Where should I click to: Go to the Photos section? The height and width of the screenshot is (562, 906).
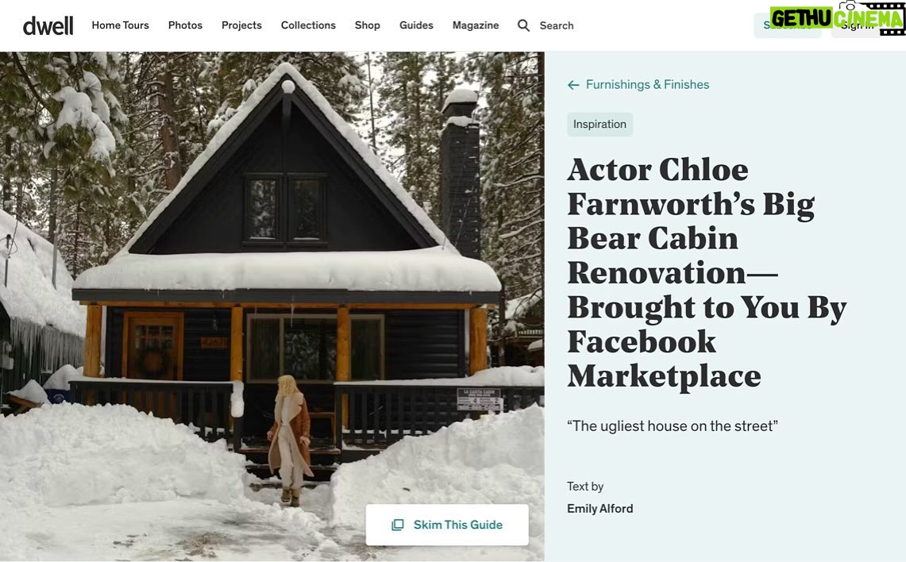185,25
